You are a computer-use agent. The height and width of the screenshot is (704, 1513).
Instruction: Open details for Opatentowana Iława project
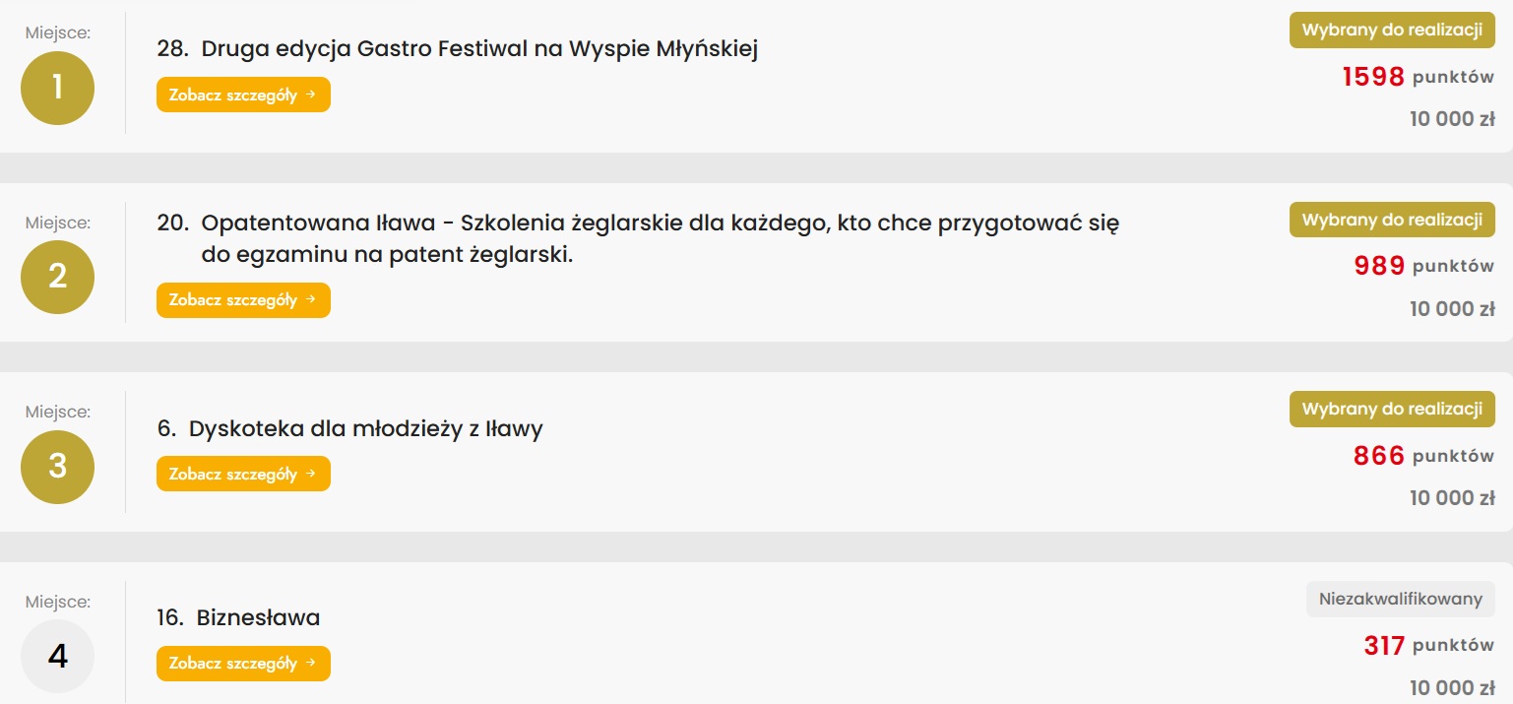point(243,300)
